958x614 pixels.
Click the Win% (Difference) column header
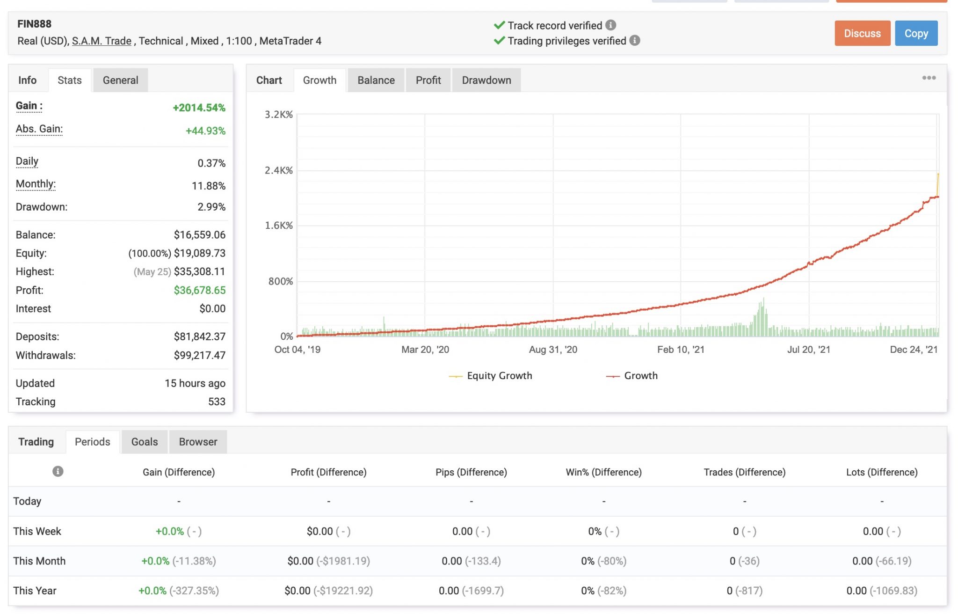[x=603, y=472]
